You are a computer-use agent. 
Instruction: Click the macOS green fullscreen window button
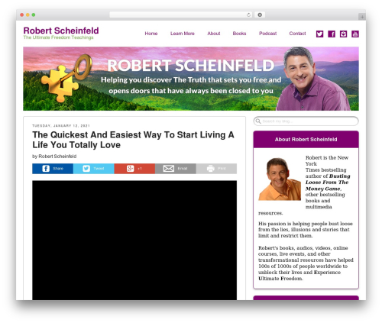pos(34,15)
